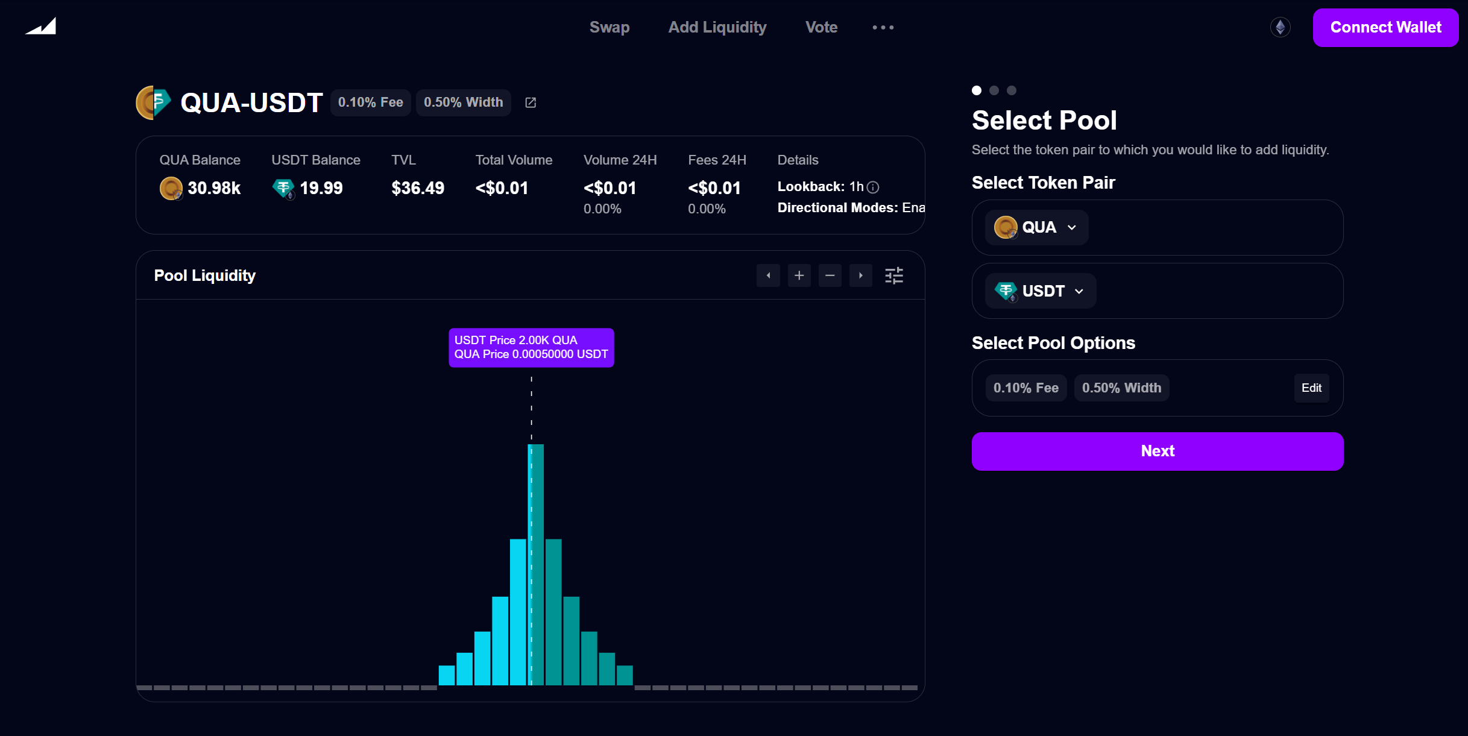Edit the pool fee and width options

click(x=1311, y=388)
